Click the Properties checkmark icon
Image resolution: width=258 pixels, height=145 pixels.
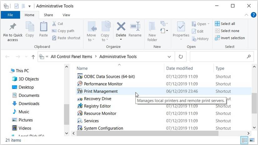click(x=181, y=26)
